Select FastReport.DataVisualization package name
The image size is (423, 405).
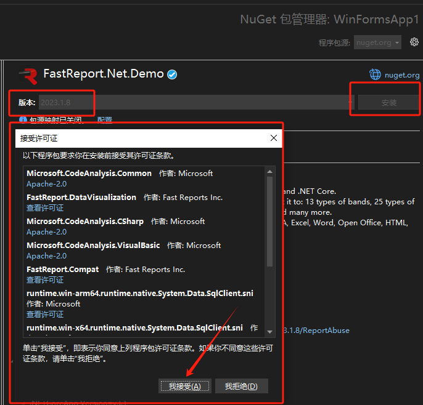coord(81,197)
